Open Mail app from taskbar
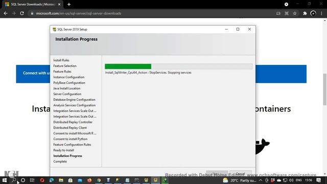 point(80,180)
